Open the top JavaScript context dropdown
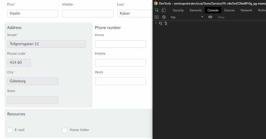Image resolution: width=266 pixels, height=139 pixels. 187,17
